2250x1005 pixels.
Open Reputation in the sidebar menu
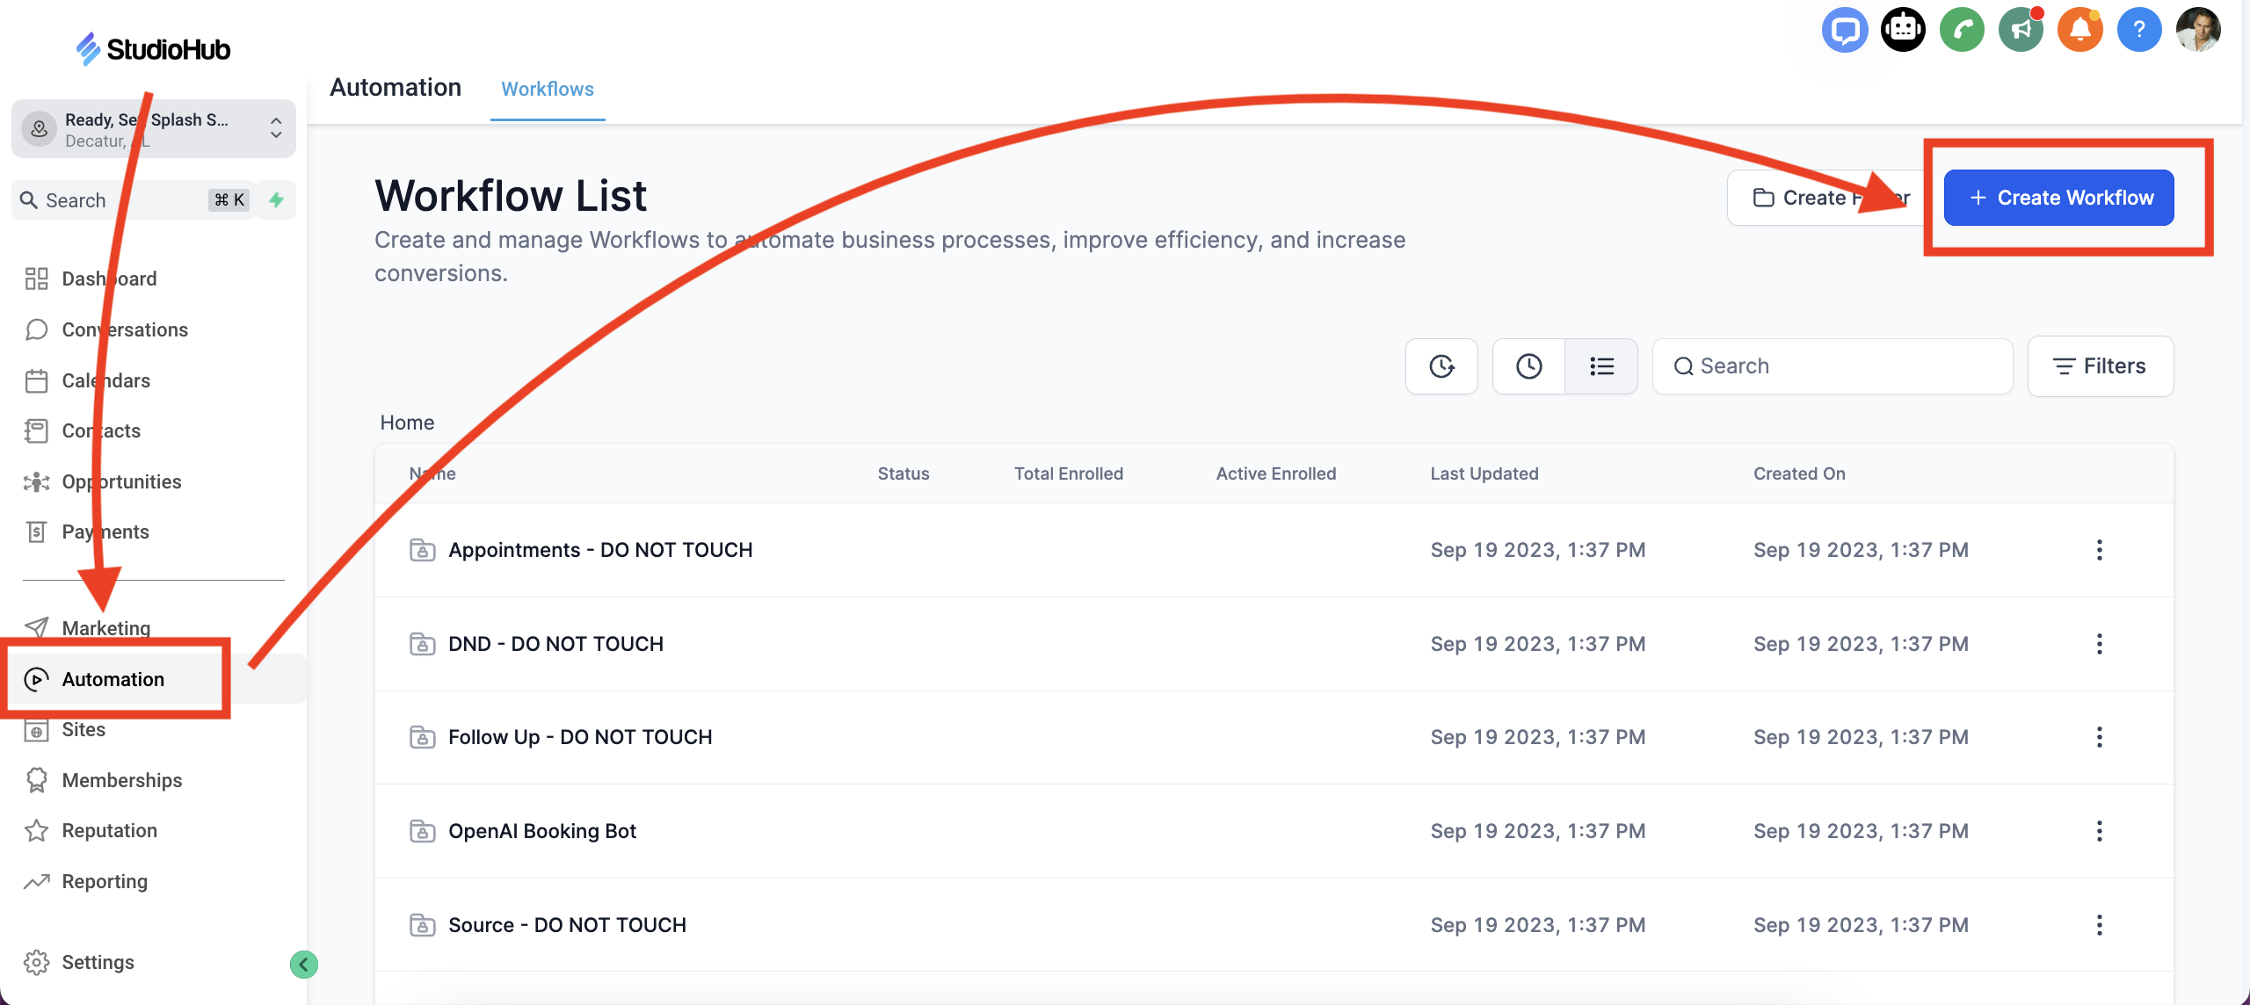109,830
